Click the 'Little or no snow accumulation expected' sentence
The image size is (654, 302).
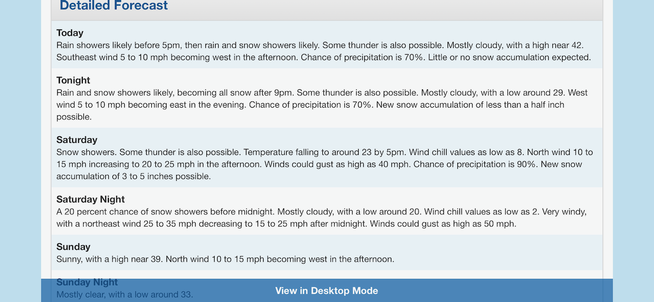(509, 57)
